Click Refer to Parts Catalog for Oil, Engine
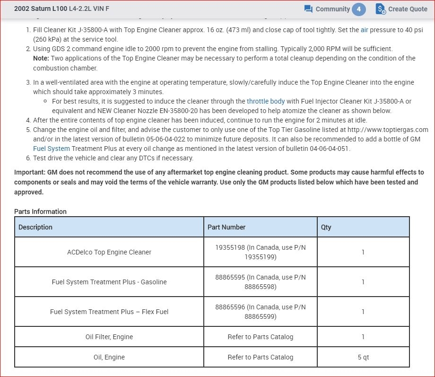Image resolution: width=435 pixels, height=377 pixels. pos(261,357)
